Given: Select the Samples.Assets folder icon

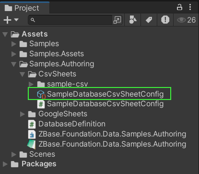Looking at the screenshot, I should point(23,54).
